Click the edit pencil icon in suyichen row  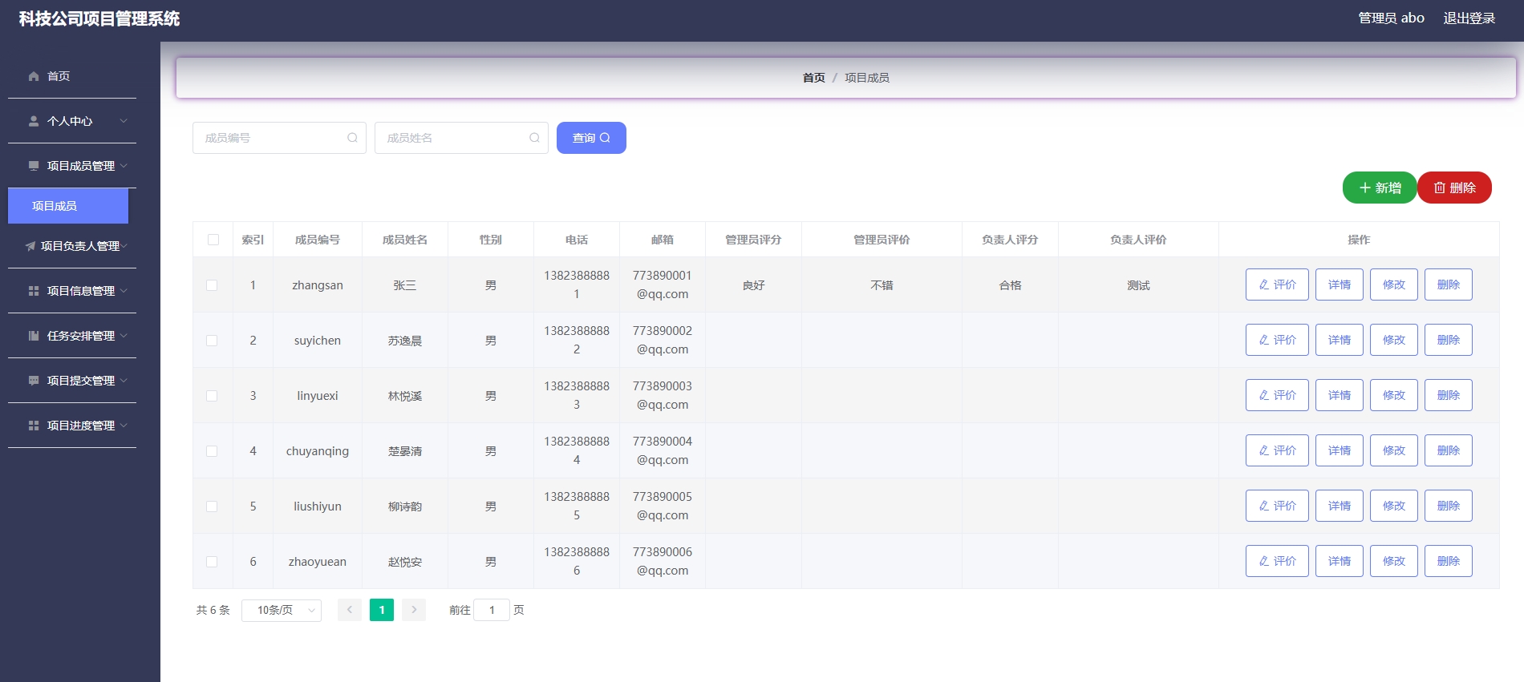[1264, 340]
